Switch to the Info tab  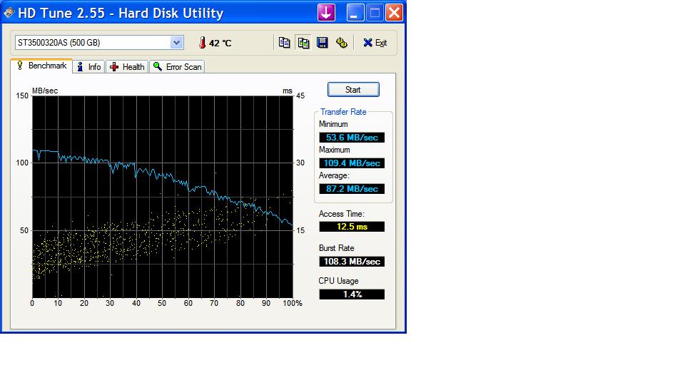pyautogui.click(x=89, y=67)
